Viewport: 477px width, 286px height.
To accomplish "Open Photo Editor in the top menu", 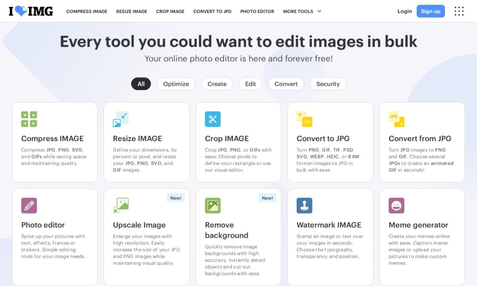I will coord(258,11).
